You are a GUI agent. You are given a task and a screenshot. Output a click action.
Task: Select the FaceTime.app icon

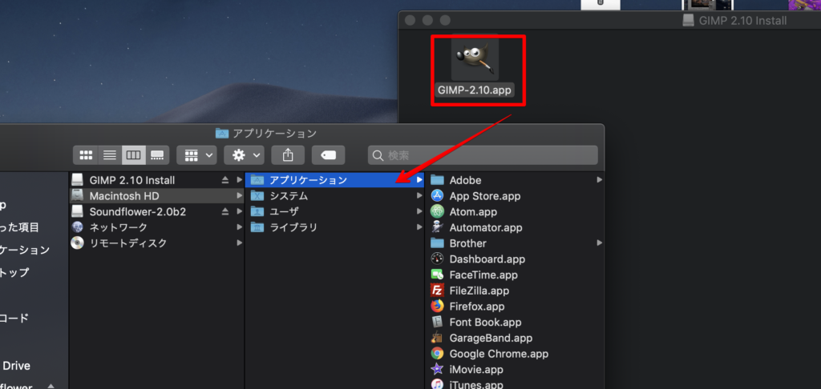(x=437, y=274)
